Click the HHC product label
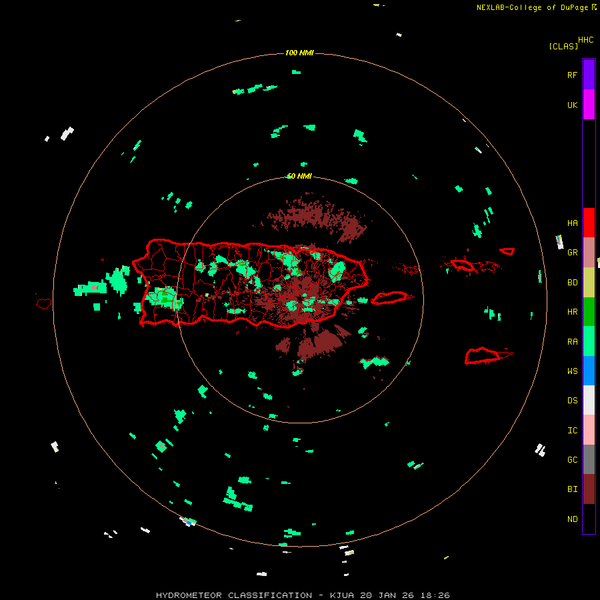Viewport: 600px width, 600px height. point(585,40)
